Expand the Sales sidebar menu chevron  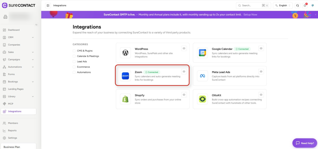[33, 52]
